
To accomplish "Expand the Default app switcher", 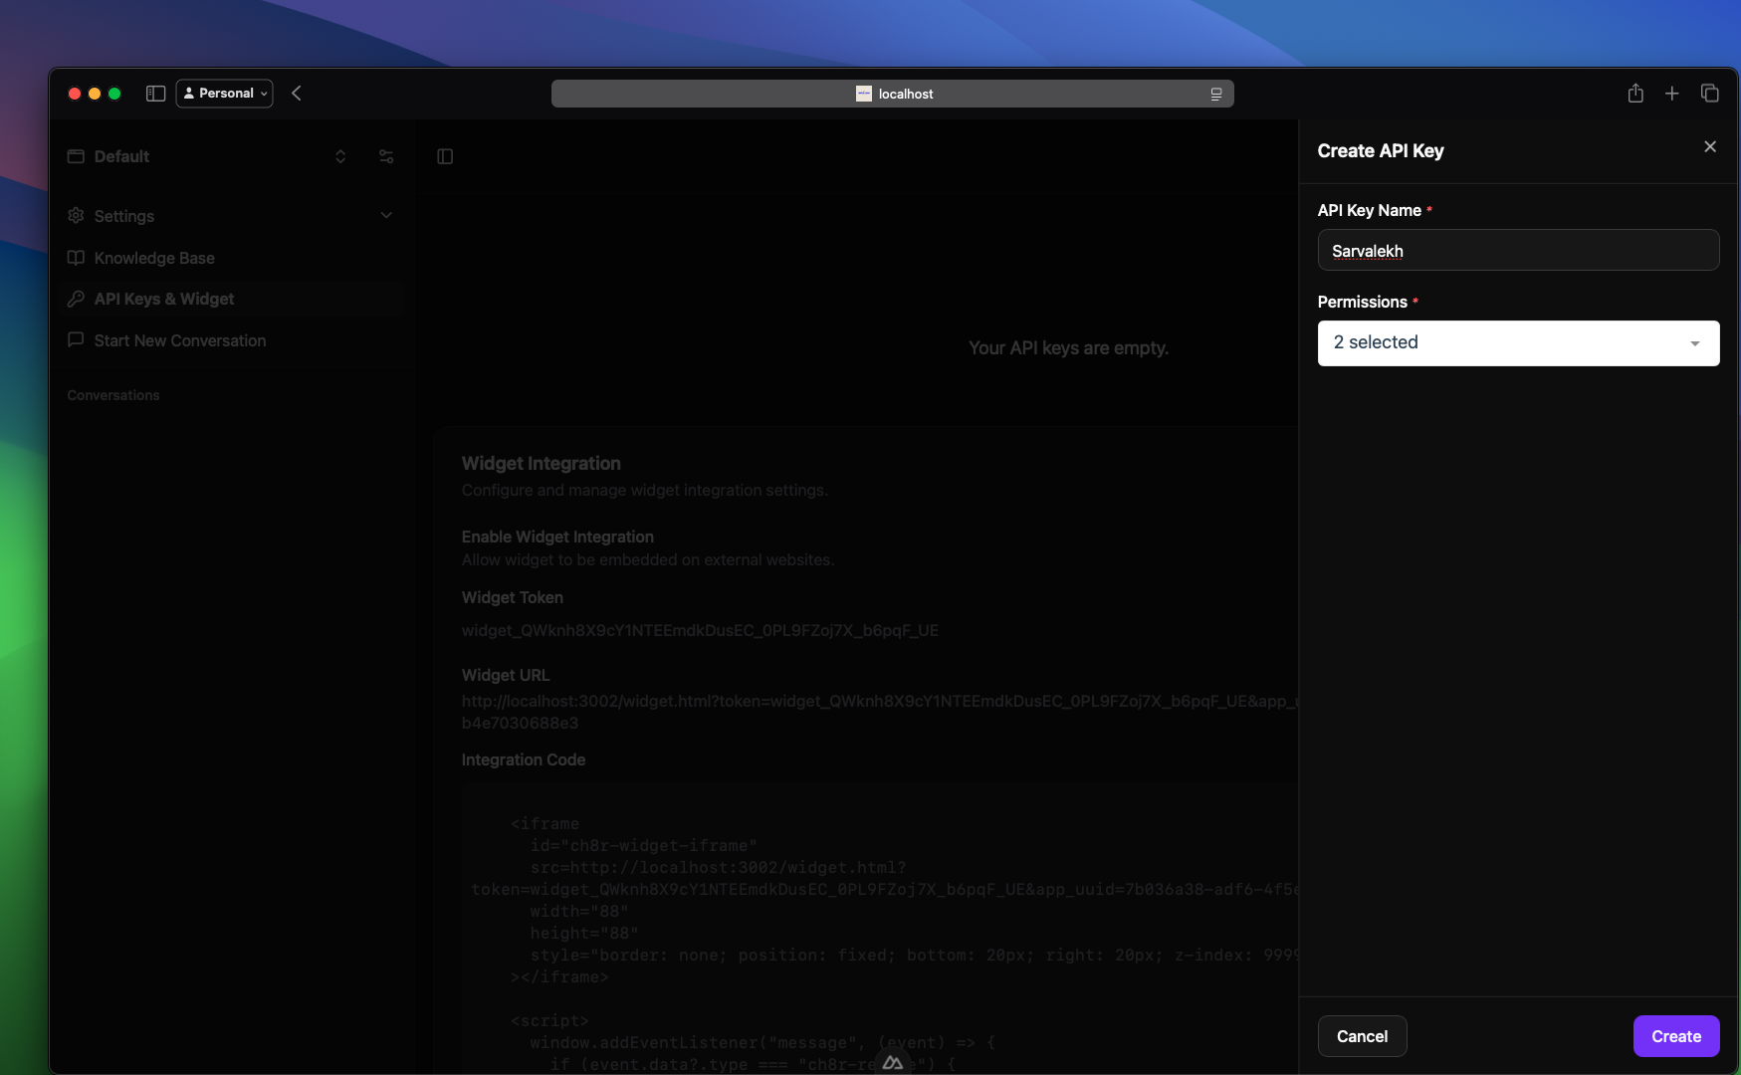I will tap(340, 156).
